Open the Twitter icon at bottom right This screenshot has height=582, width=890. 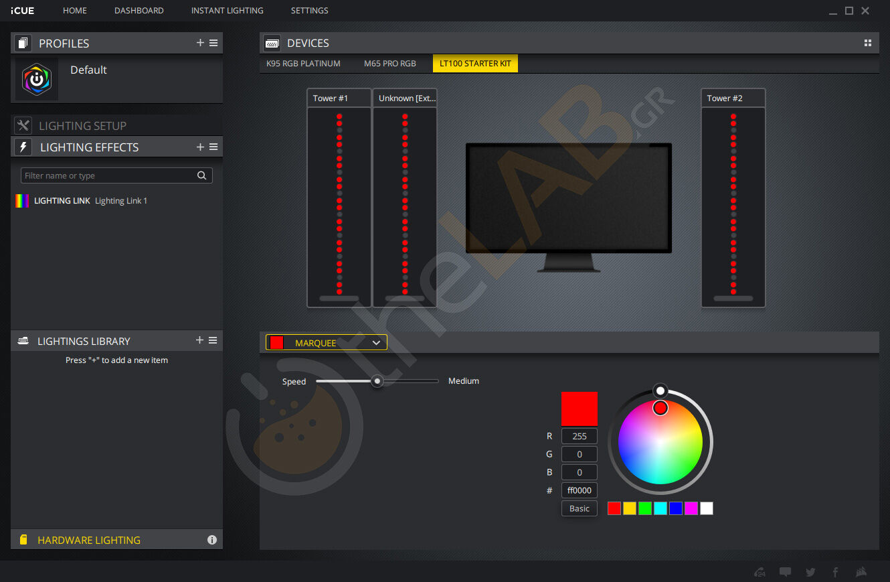coord(810,572)
